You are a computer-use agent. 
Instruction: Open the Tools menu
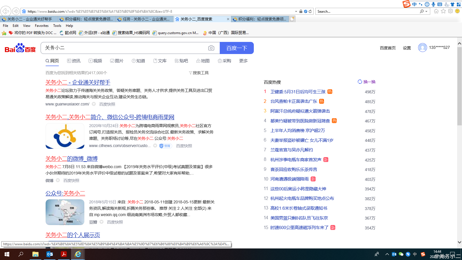pos(57,26)
